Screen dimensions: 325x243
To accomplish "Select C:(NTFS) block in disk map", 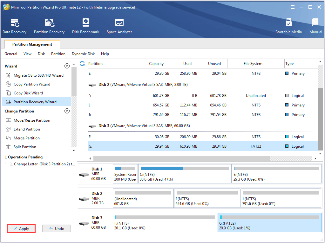I will 185,174.
